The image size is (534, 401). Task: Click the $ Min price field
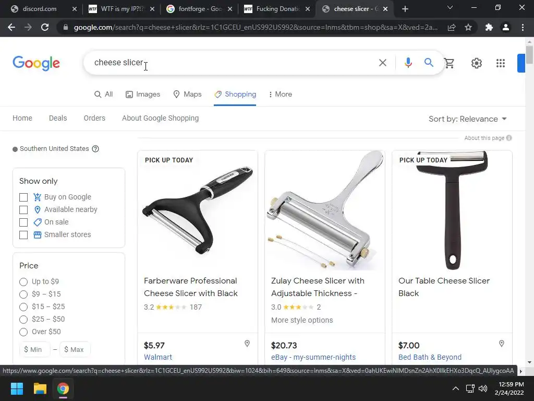pyautogui.click(x=35, y=349)
